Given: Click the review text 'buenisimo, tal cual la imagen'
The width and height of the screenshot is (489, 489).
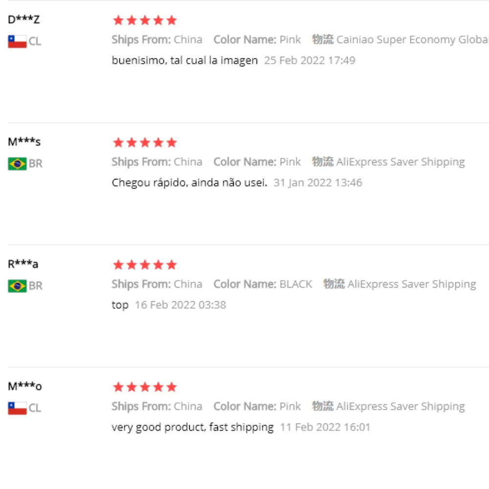Looking at the screenshot, I should 184,61.
